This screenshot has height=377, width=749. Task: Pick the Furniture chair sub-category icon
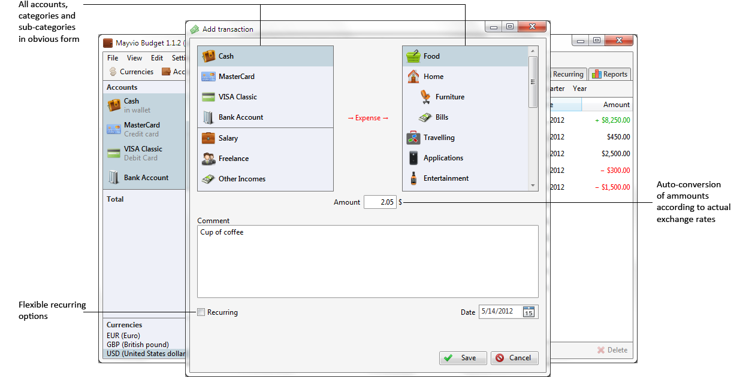(x=425, y=97)
